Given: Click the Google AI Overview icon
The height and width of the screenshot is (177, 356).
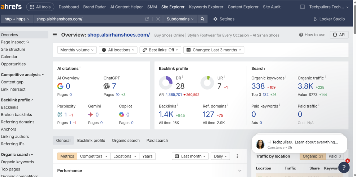Looking at the screenshot, I should [x=60, y=86].
